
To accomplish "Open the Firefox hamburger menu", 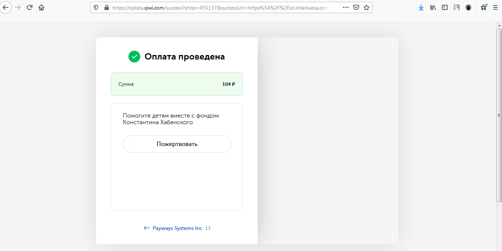I will point(495,7).
